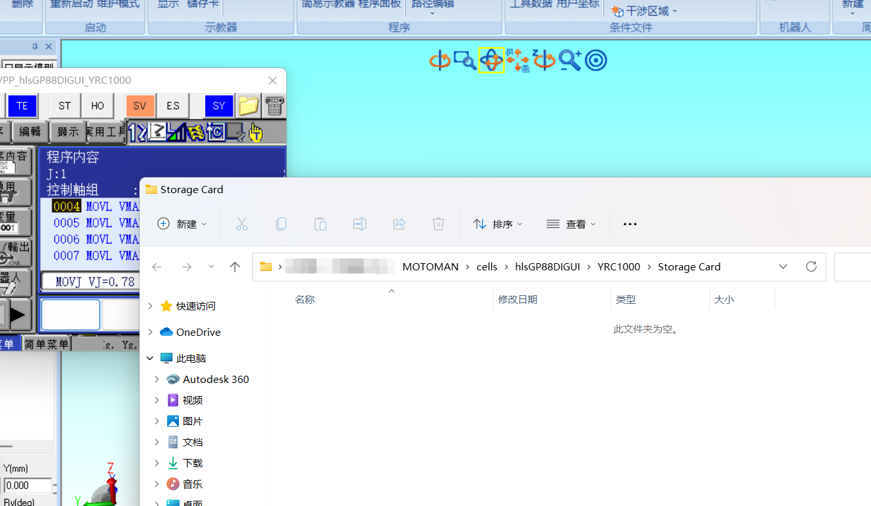Toggle the SV servo button
This screenshot has height=506, width=871.
[x=140, y=105]
